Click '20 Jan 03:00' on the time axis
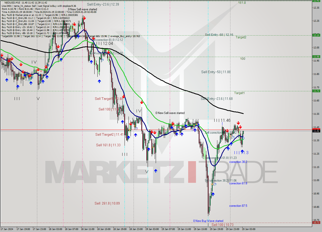 (x=249, y=229)
